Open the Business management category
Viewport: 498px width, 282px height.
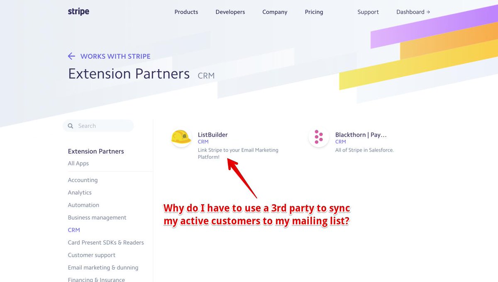(97, 217)
